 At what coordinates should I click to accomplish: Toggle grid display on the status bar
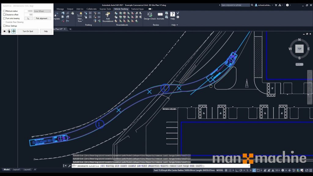[226, 170]
